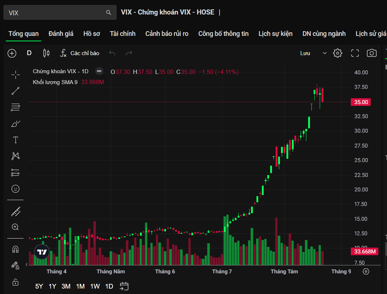Select the forecast measurement tool
This screenshot has width=387, height=294.
pyautogui.click(x=16, y=173)
